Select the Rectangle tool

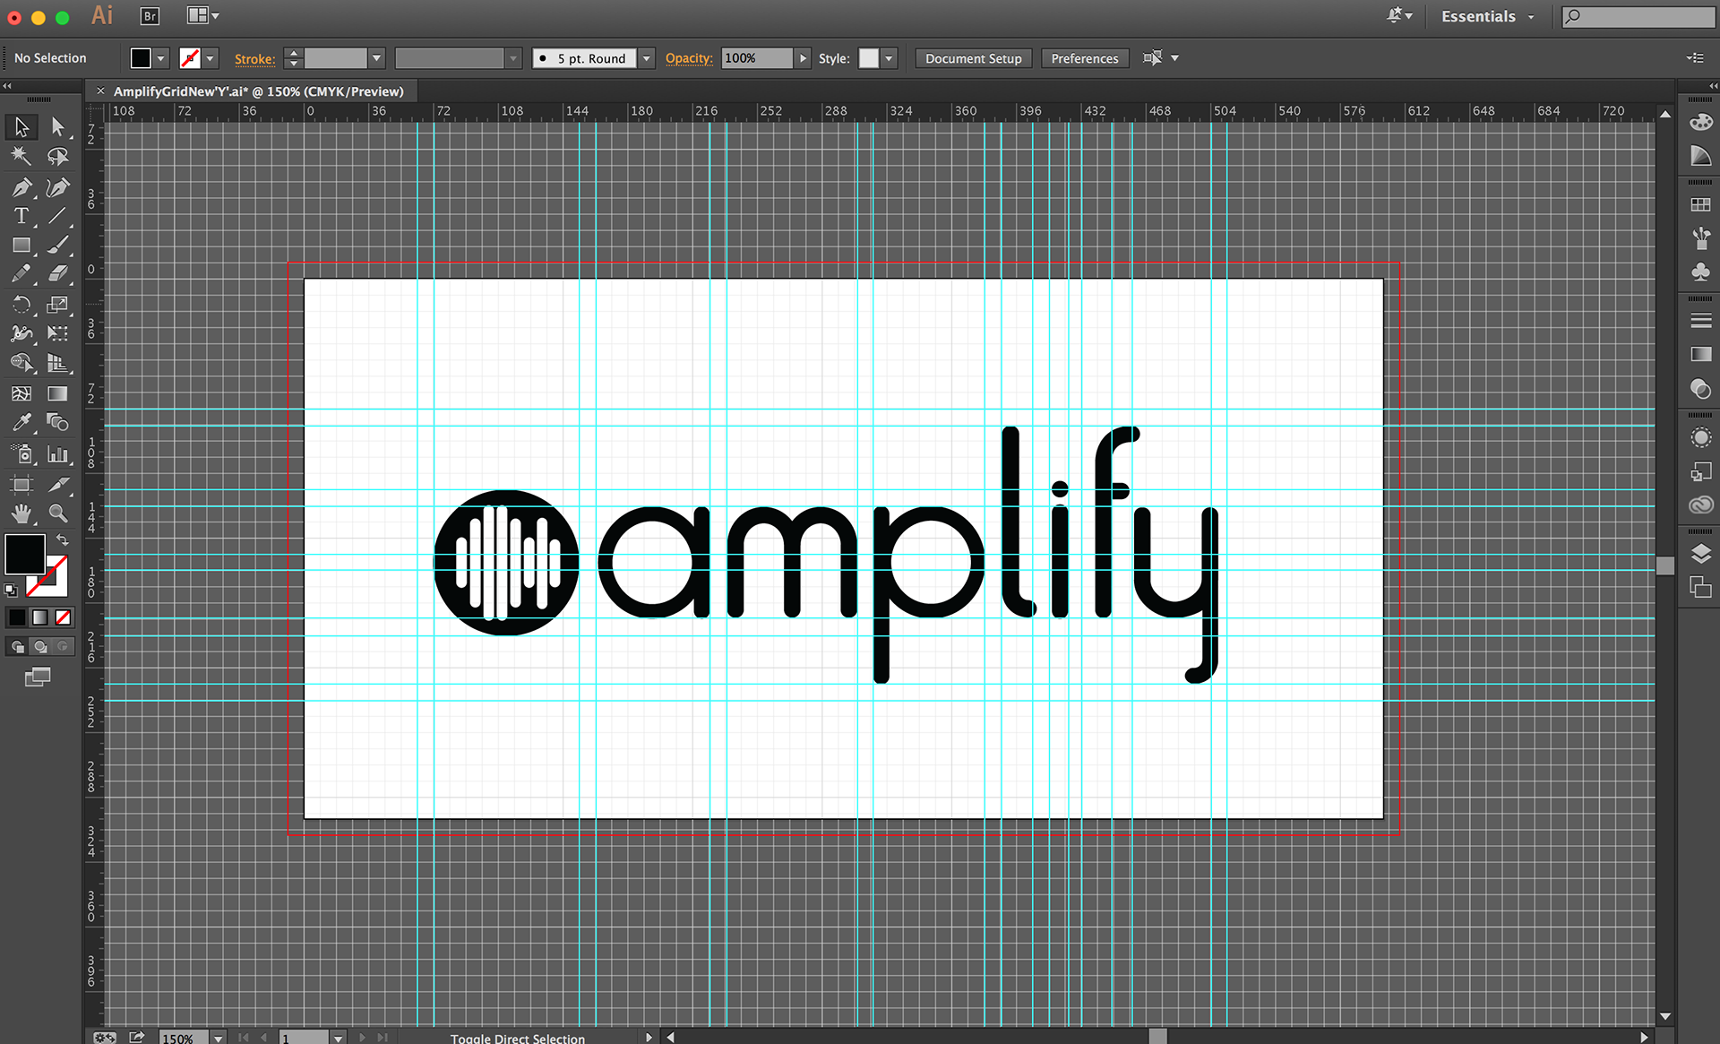click(x=21, y=245)
